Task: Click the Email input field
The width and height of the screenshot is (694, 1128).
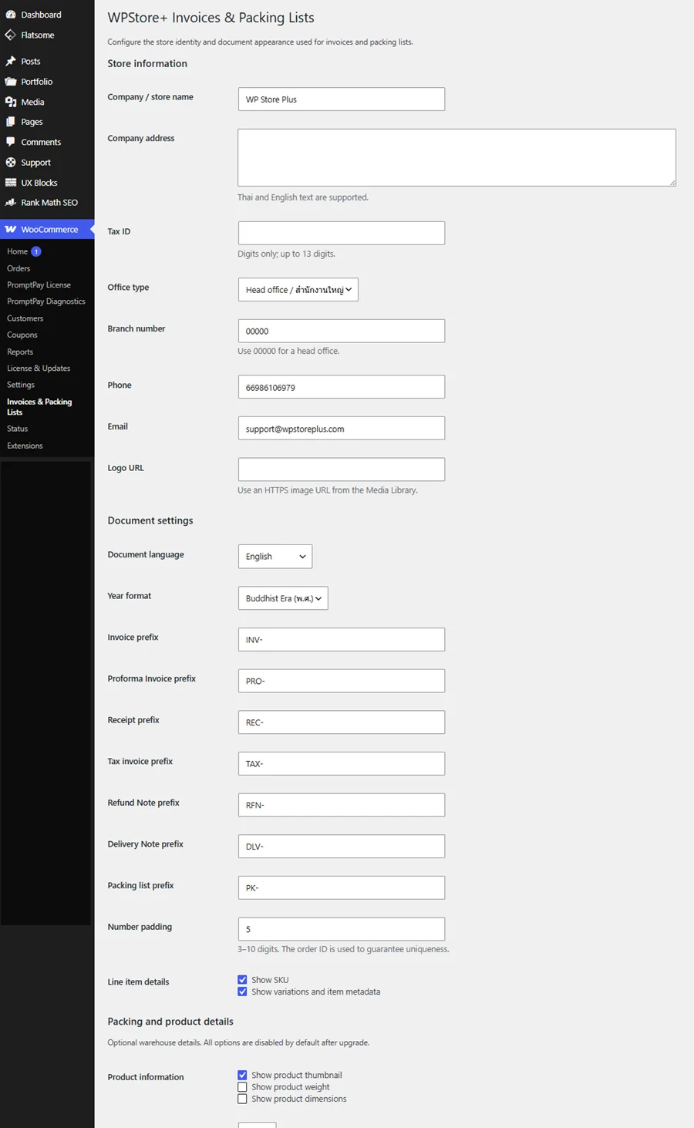Action: pyautogui.click(x=342, y=429)
